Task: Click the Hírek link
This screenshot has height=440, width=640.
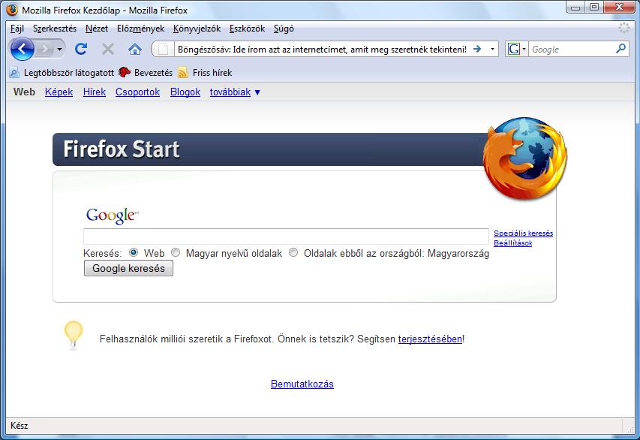Action: [95, 92]
